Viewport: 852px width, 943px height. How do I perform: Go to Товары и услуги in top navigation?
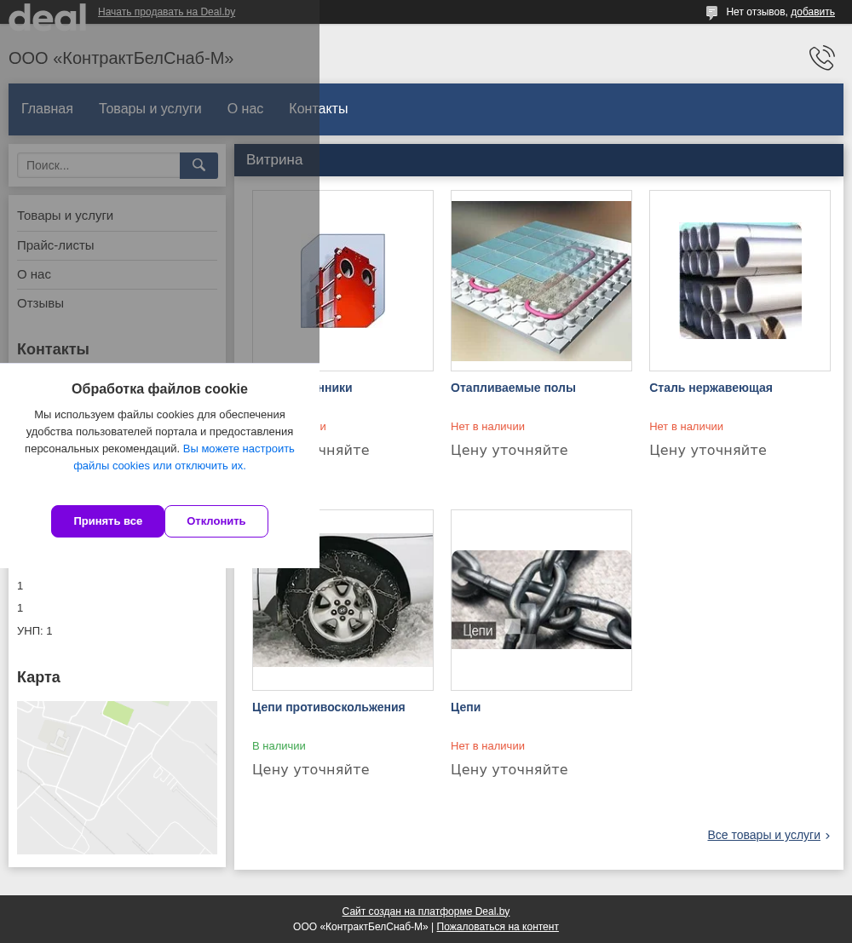tap(150, 109)
